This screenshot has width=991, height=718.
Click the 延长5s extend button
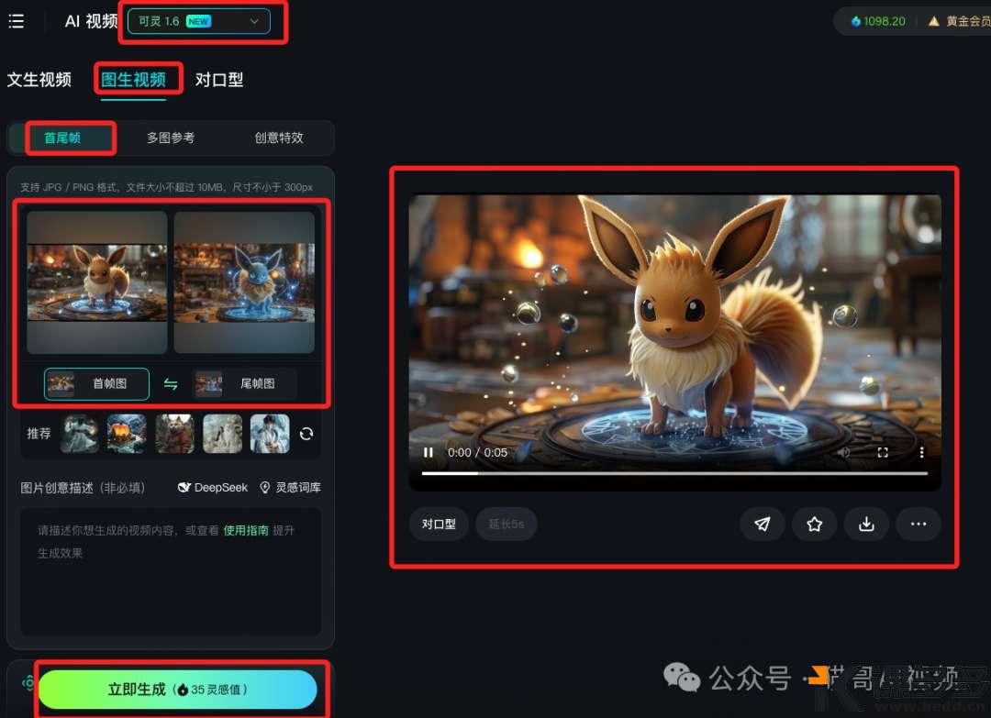507,525
